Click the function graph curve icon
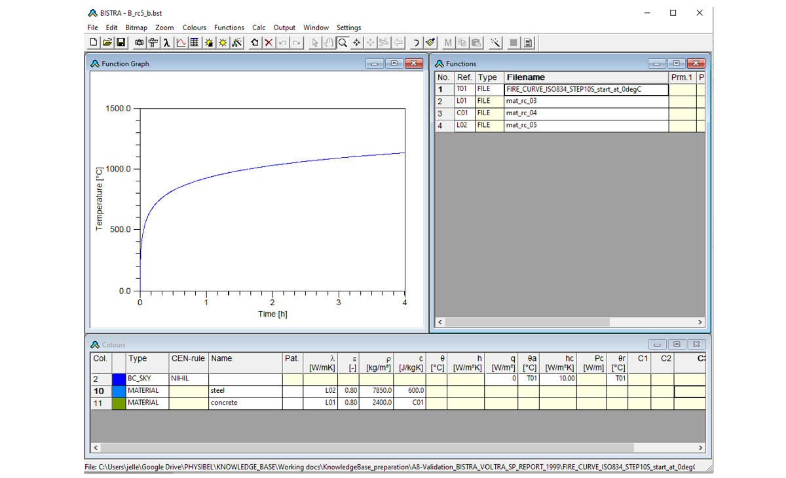 (x=180, y=43)
